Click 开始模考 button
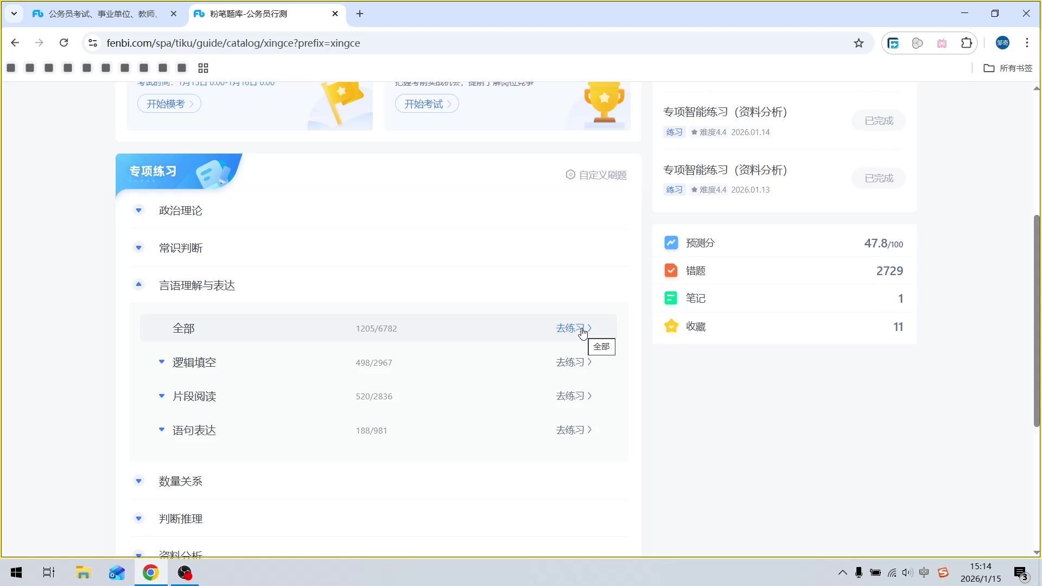This screenshot has height=586, width=1042. pos(169,104)
